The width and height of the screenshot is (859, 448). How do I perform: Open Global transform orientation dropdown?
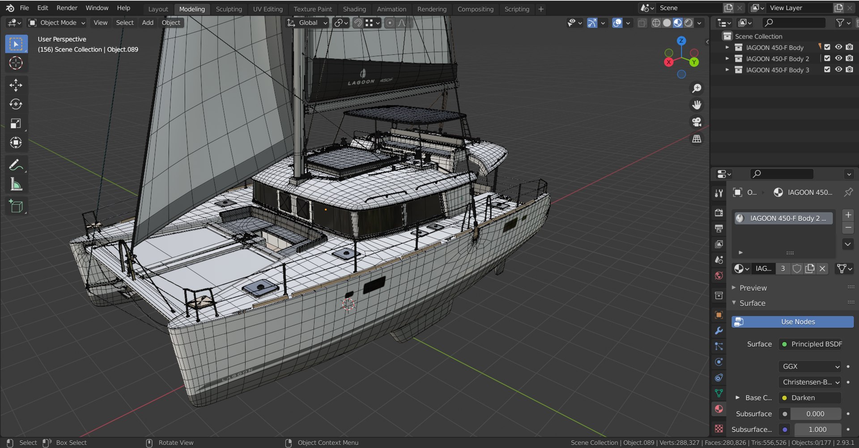pos(308,23)
